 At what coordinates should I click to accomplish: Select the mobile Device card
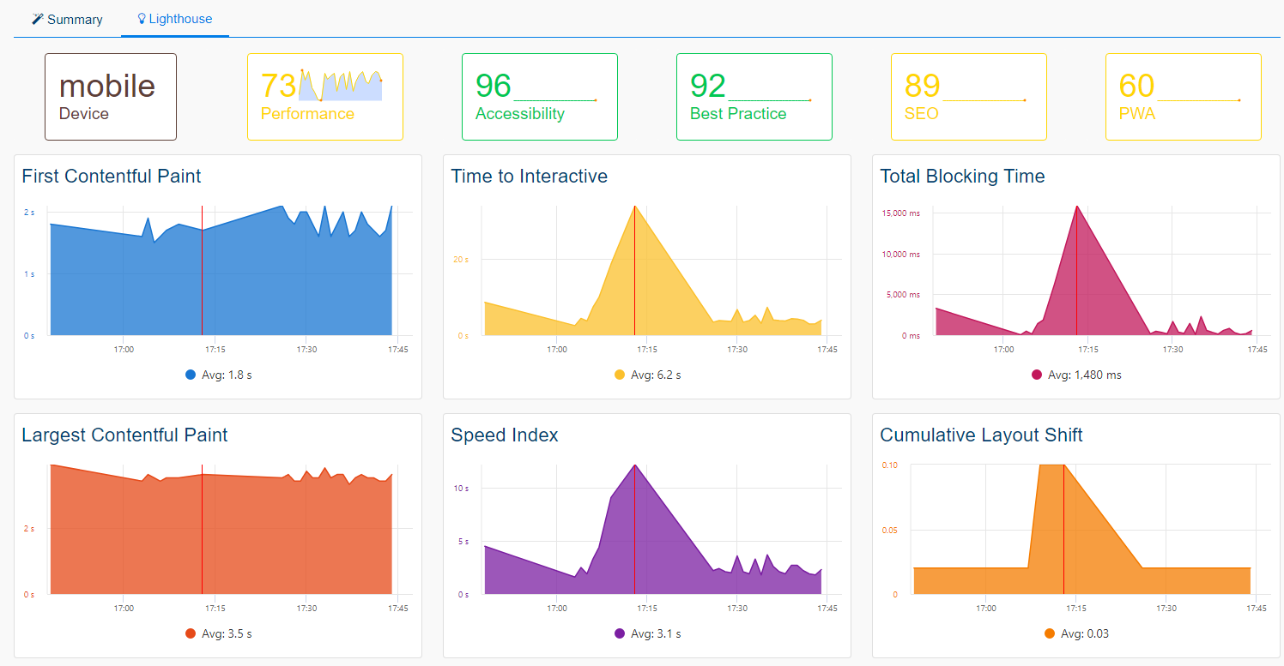pyautogui.click(x=111, y=97)
